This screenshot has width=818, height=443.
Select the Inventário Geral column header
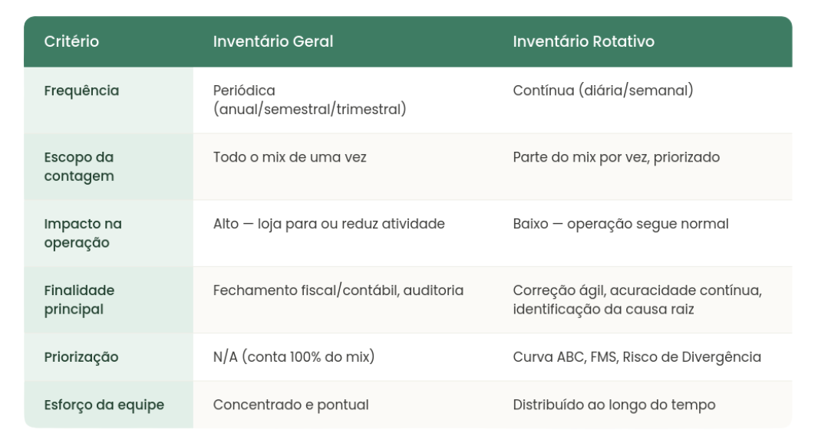[273, 41]
